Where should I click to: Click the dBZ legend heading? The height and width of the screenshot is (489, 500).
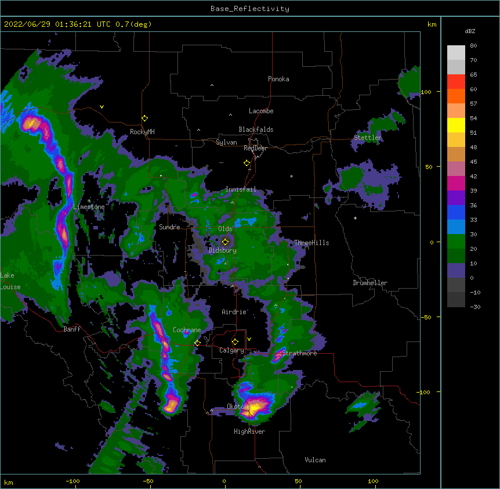coord(470,31)
